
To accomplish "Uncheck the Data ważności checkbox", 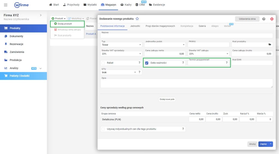I will pos(147,63).
